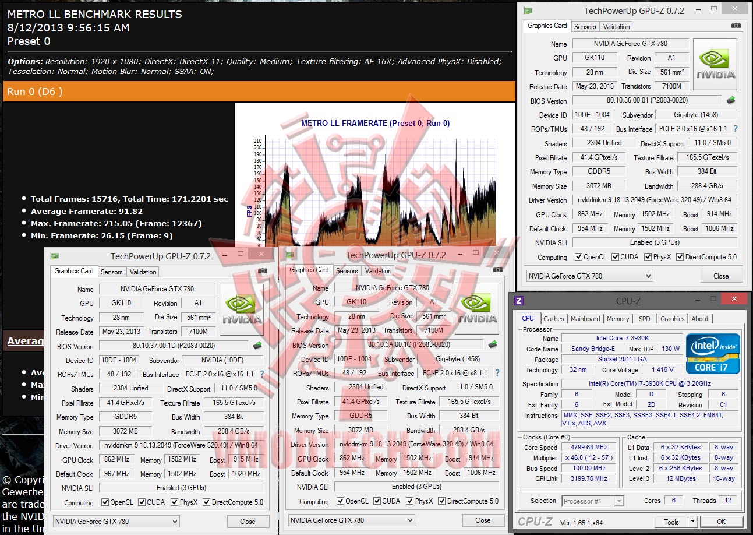Click the question mark beside NVIDIA-subvendor card's bus interface
Screen dimensions: 753x535
tap(262, 374)
